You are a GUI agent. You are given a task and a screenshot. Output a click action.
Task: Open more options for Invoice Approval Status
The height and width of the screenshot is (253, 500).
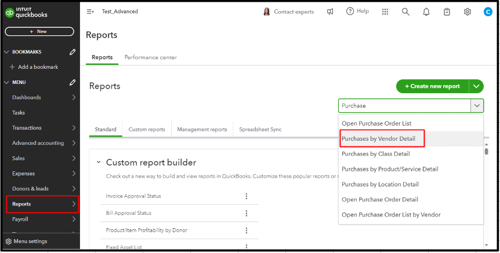point(247,196)
